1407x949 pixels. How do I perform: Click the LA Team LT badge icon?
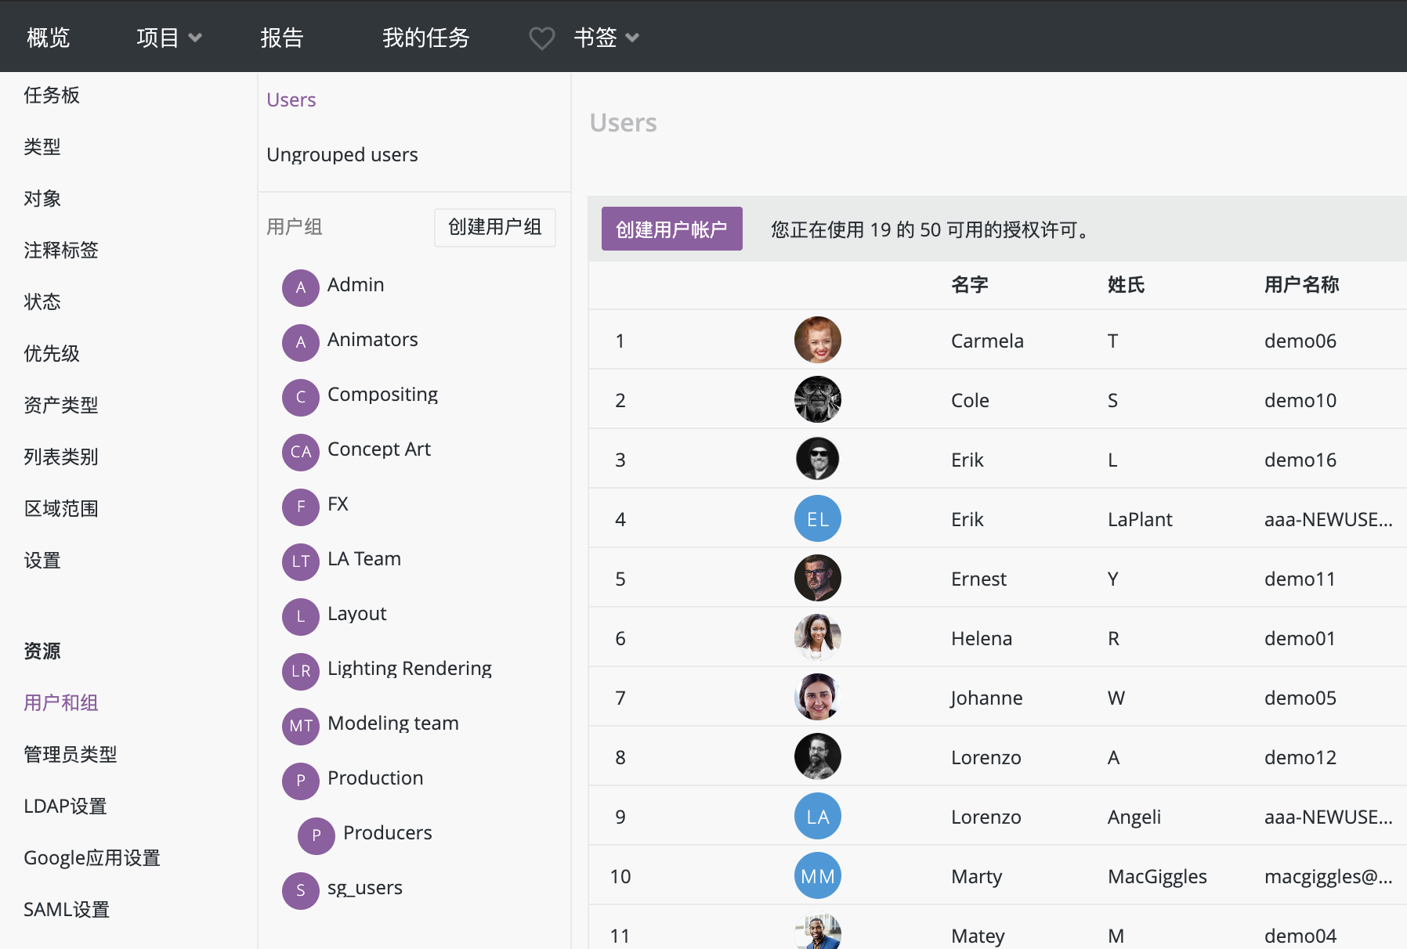pyautogui.click(x=300, y=561)
